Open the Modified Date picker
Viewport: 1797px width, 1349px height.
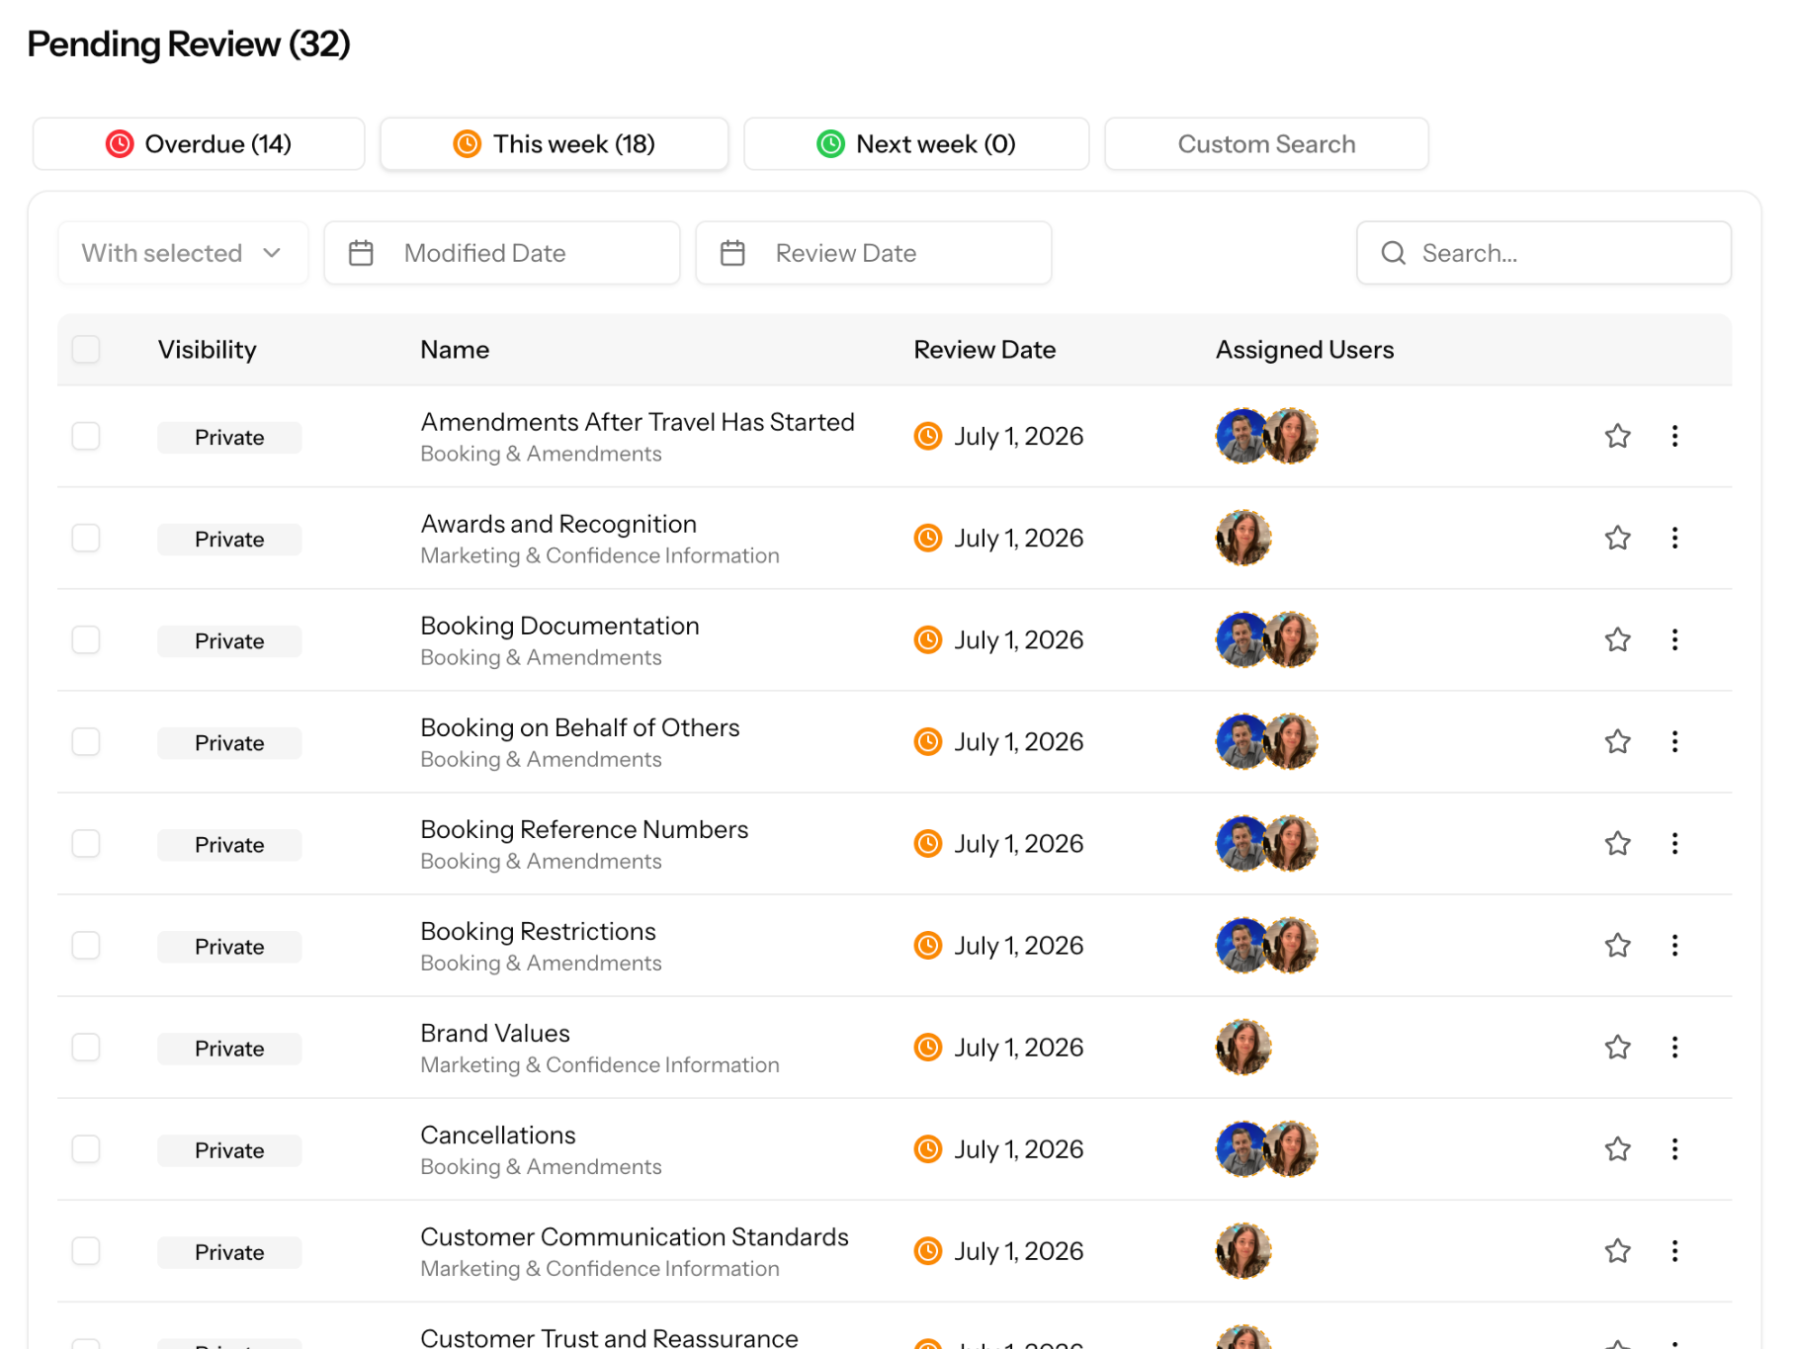[502, 253]
